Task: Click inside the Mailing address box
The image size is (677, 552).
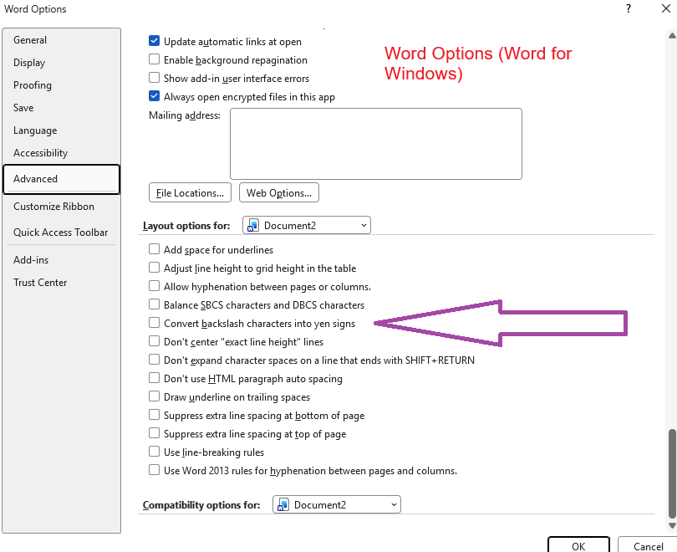Action: (376, 144)
